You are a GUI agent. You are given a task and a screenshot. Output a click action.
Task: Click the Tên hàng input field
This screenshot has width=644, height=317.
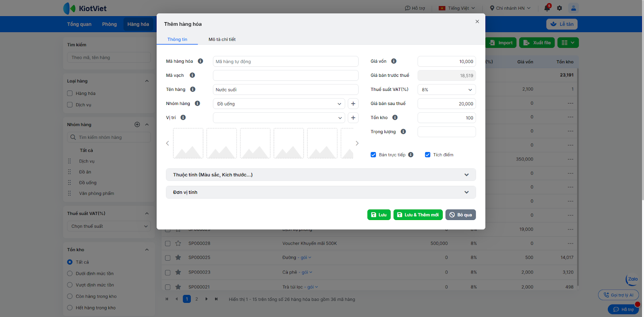[x=285, y=90]
